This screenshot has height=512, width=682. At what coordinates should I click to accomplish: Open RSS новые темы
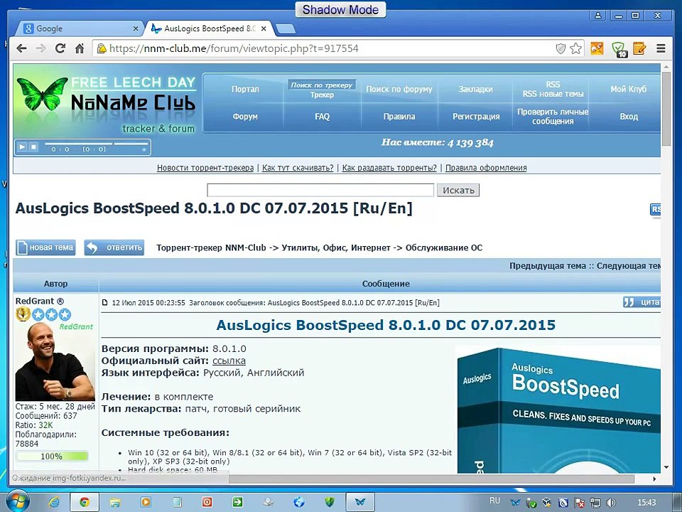(x=553, y=94)
